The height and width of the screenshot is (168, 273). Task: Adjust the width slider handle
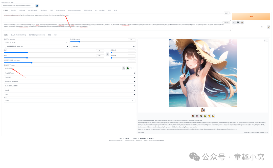27,52
